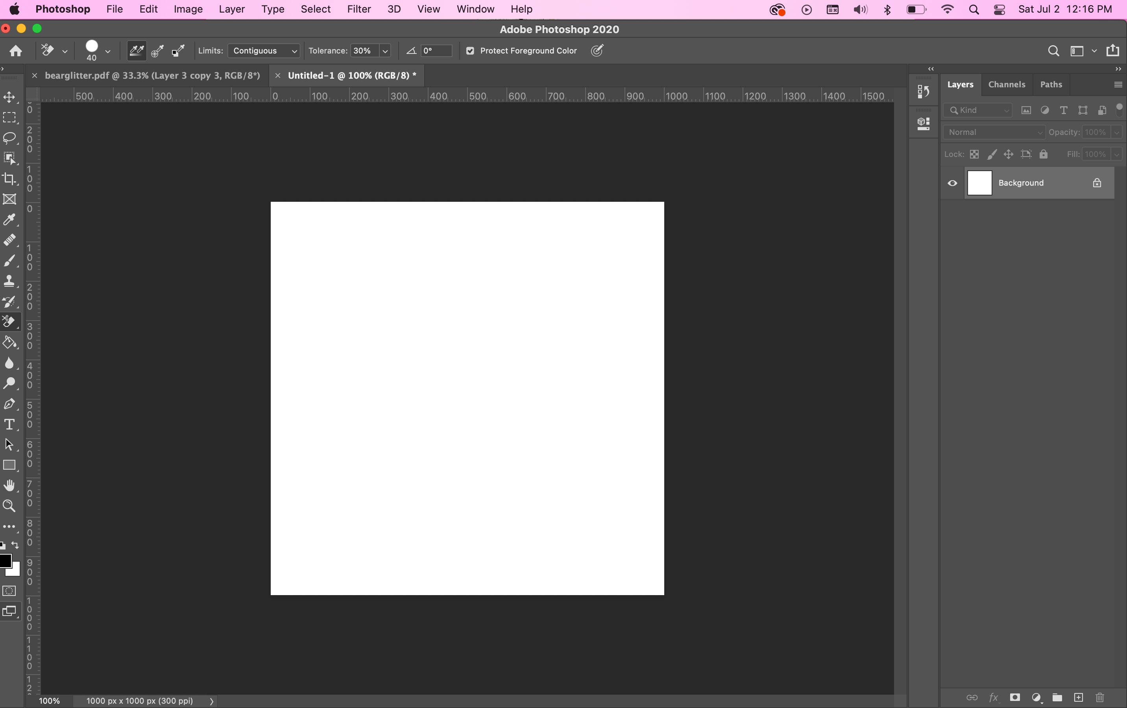Select the Zoom tool
Screen dimensions: 1127x708
9,506
